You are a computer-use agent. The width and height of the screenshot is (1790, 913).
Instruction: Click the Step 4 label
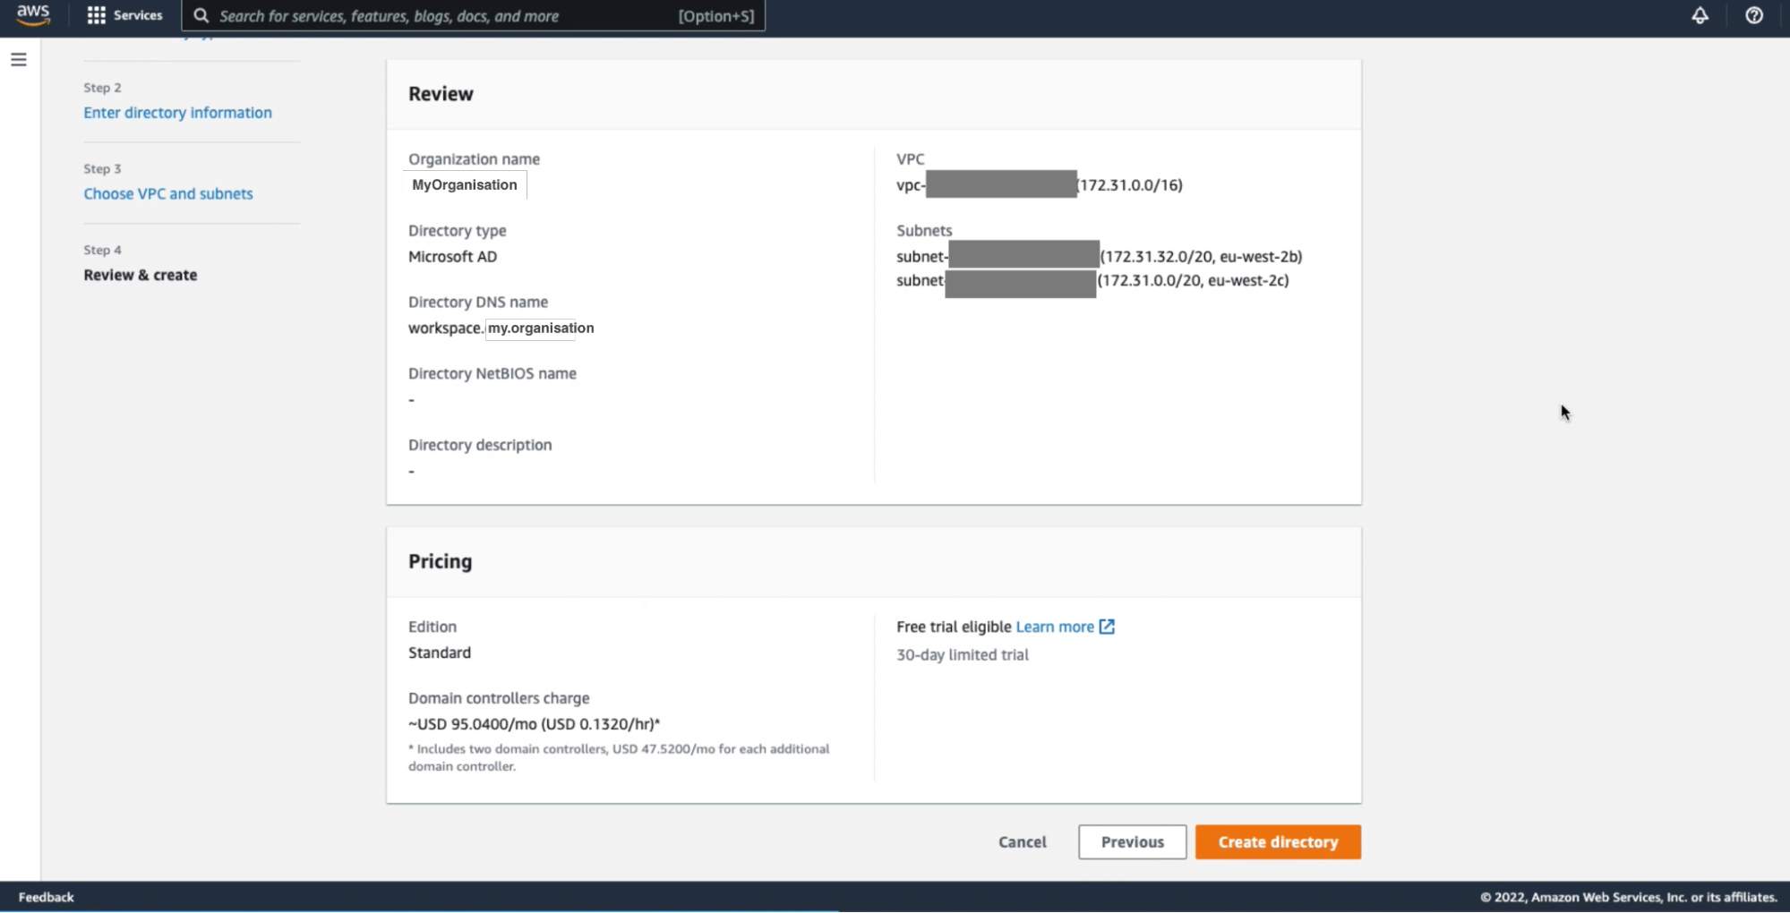[x=102, y=250]
